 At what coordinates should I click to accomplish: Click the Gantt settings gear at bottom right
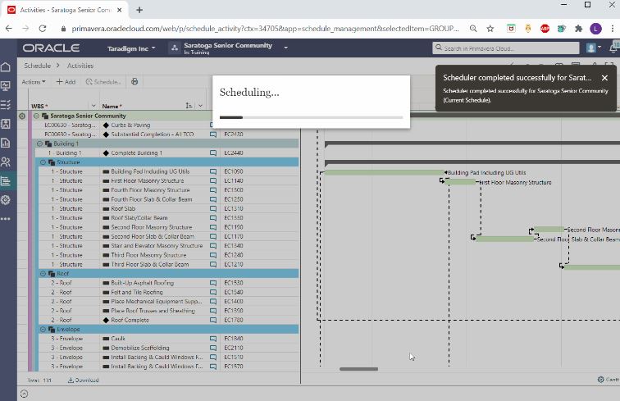600,379
